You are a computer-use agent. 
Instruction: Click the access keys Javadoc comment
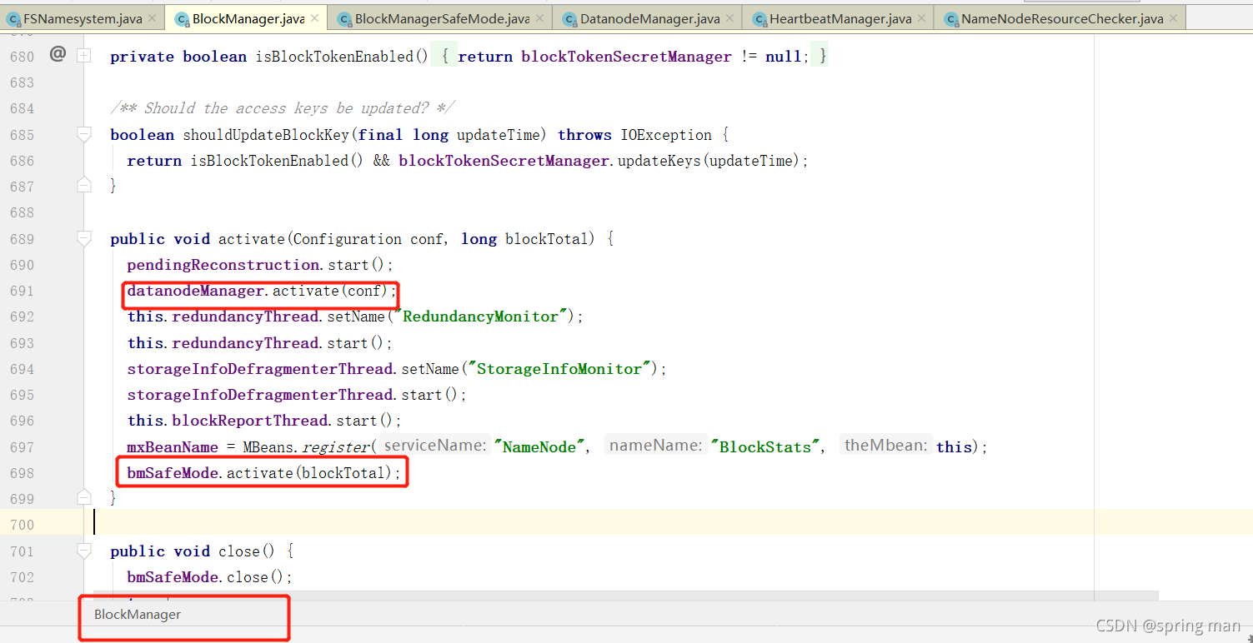click(x=283, y=108)
